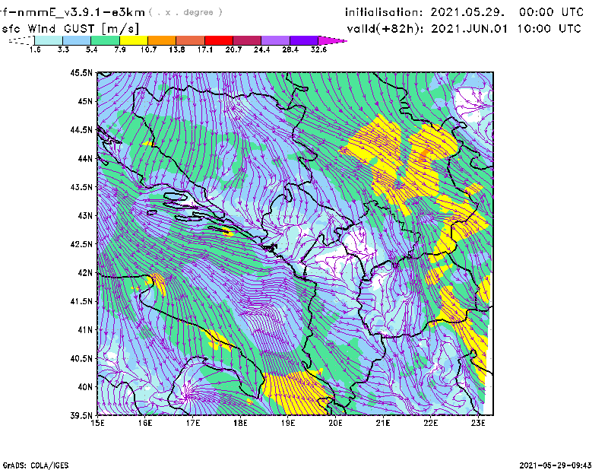Image resolution: width=608 pixels, height=470 pixels.
Task: Click the 21E longitude label
Action: click(x=383, y=423)
